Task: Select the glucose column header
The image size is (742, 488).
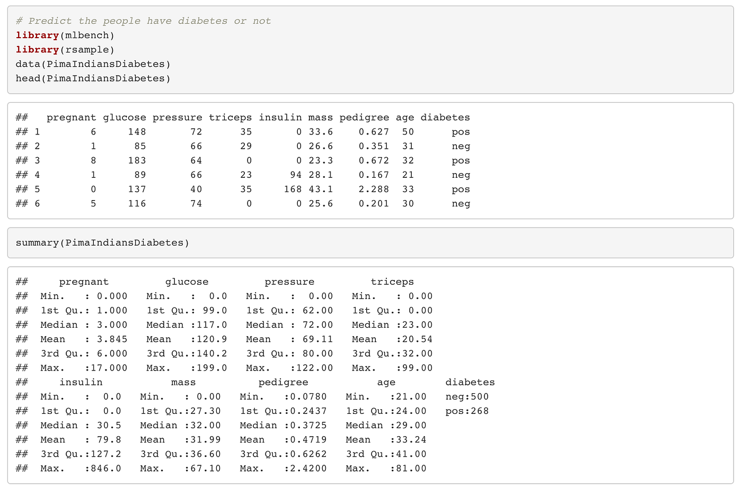Action: (x=125, y=117)
